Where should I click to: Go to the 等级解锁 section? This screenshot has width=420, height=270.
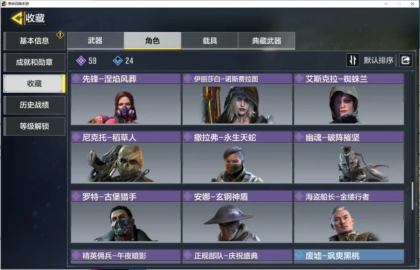click(x=34, y=126)
